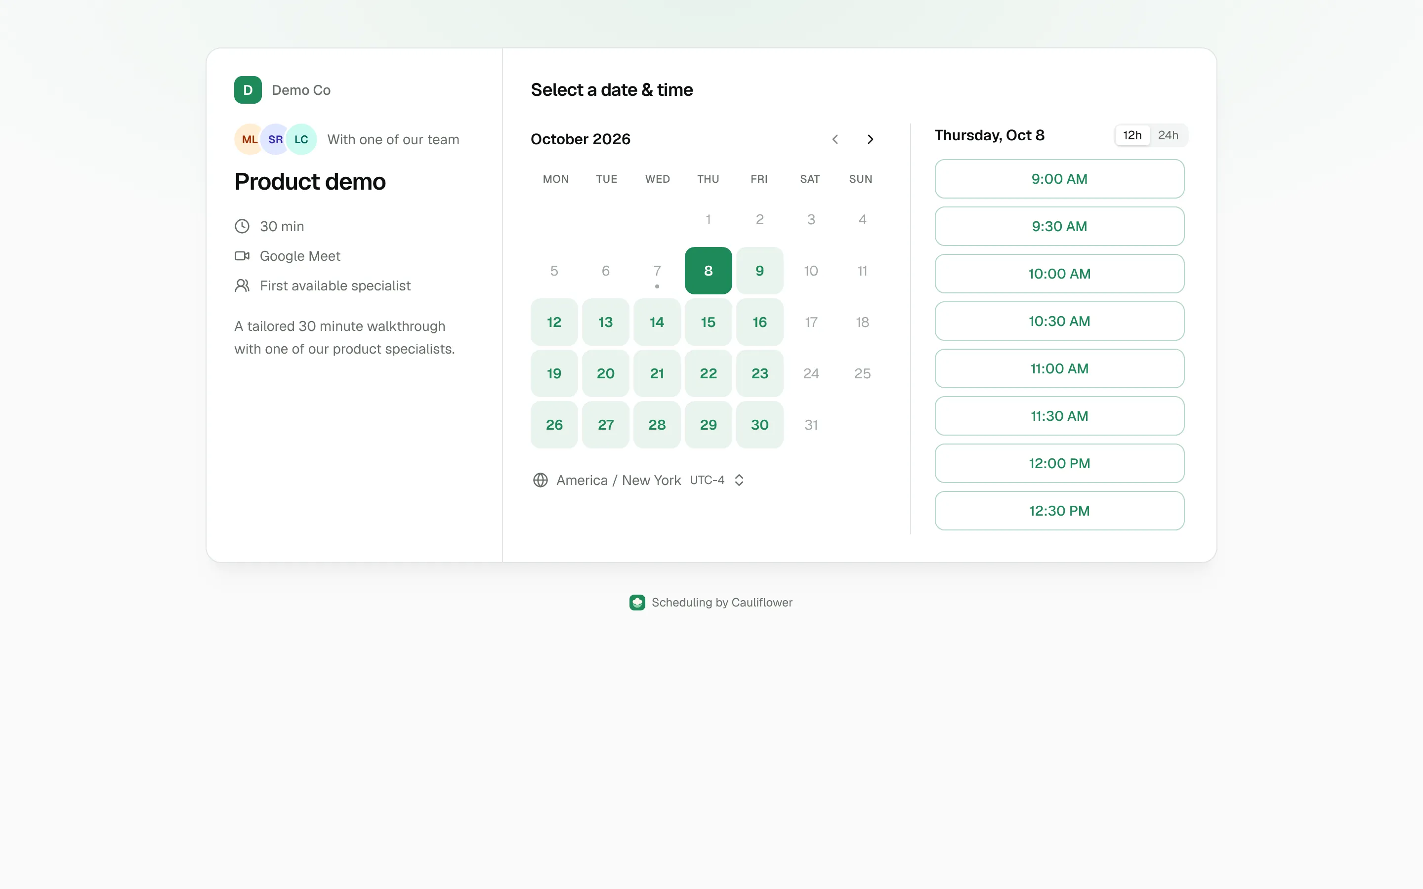Click the ML team member avatar
Screen dimensions: 1423x889
click(249, 139)
